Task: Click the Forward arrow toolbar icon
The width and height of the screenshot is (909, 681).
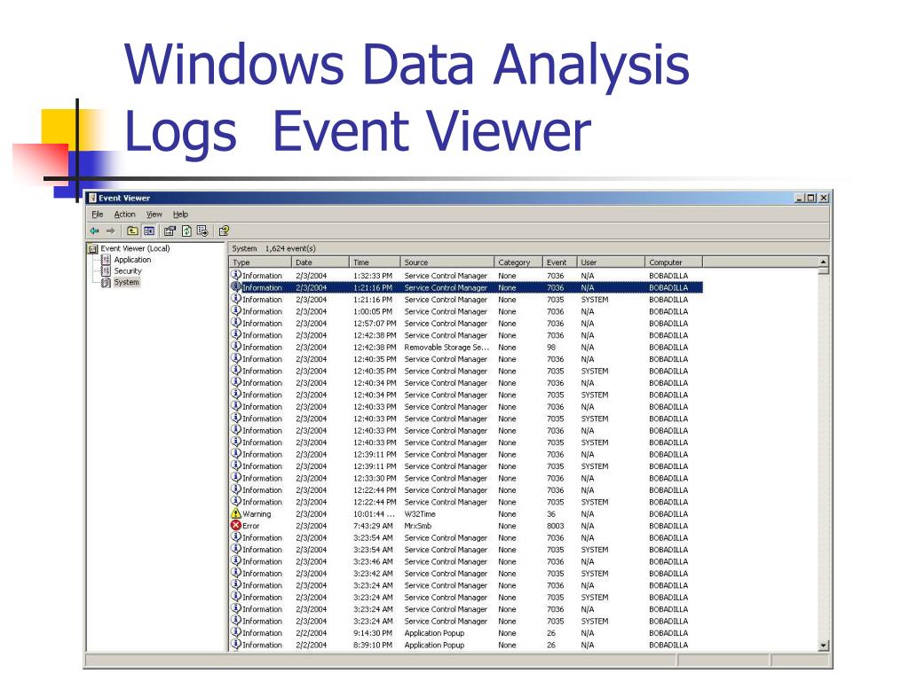Action: coord(110,231)
